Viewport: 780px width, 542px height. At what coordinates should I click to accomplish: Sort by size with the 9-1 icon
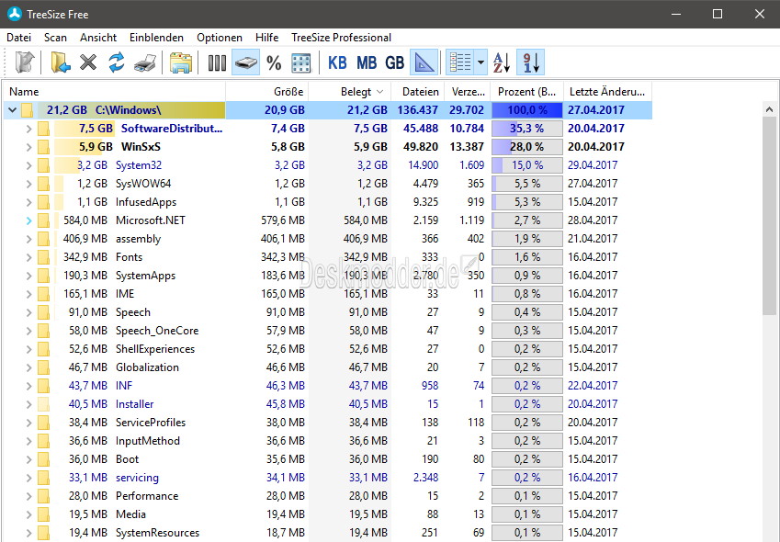point(530,62)
